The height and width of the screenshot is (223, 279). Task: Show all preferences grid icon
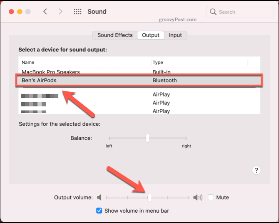click(78, 12)
